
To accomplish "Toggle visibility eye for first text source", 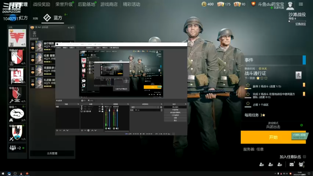I will (x=100, y=107).
